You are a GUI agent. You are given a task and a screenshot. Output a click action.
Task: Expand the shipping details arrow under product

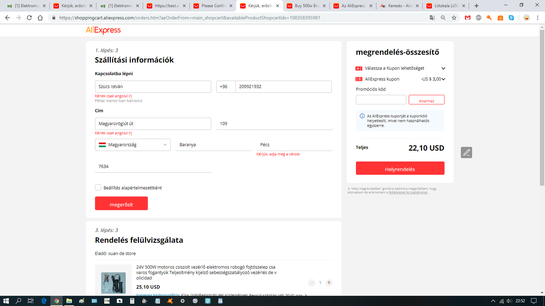click(x=306, y=295)
